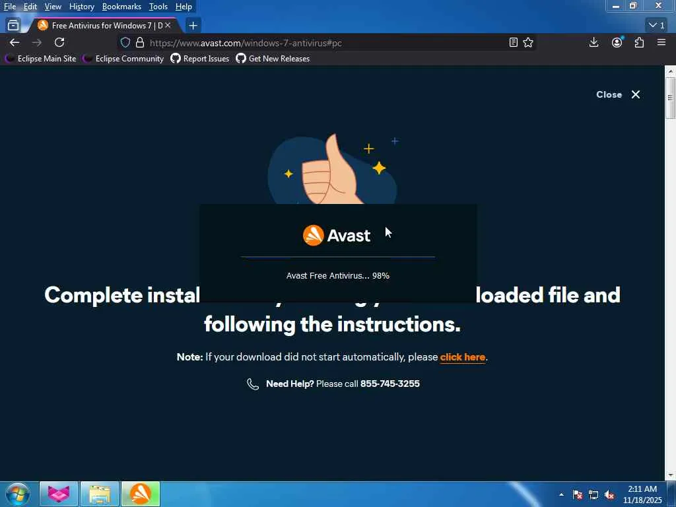676x507 pixels.
Task: Show hidden system tray icons
Action: [561, 494]
